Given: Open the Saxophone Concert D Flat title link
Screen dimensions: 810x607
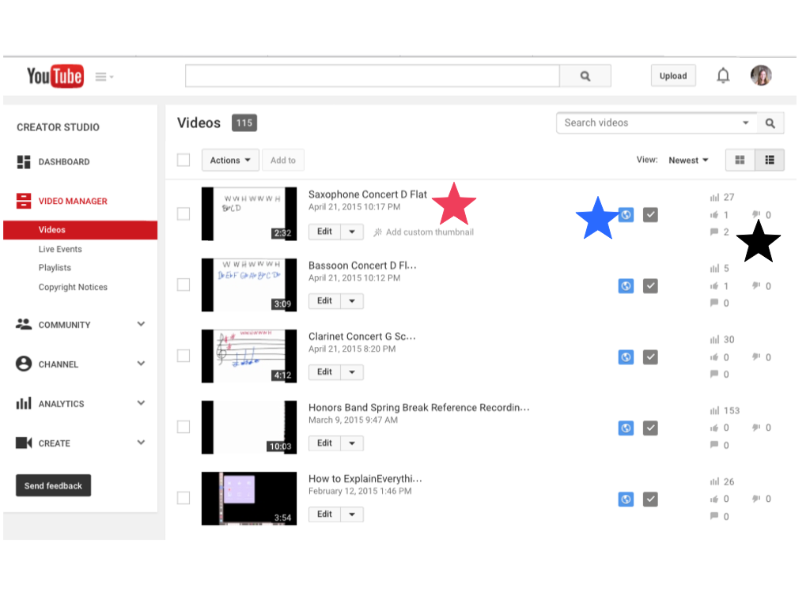Looking at the screenshot, I should coord(368,194).
